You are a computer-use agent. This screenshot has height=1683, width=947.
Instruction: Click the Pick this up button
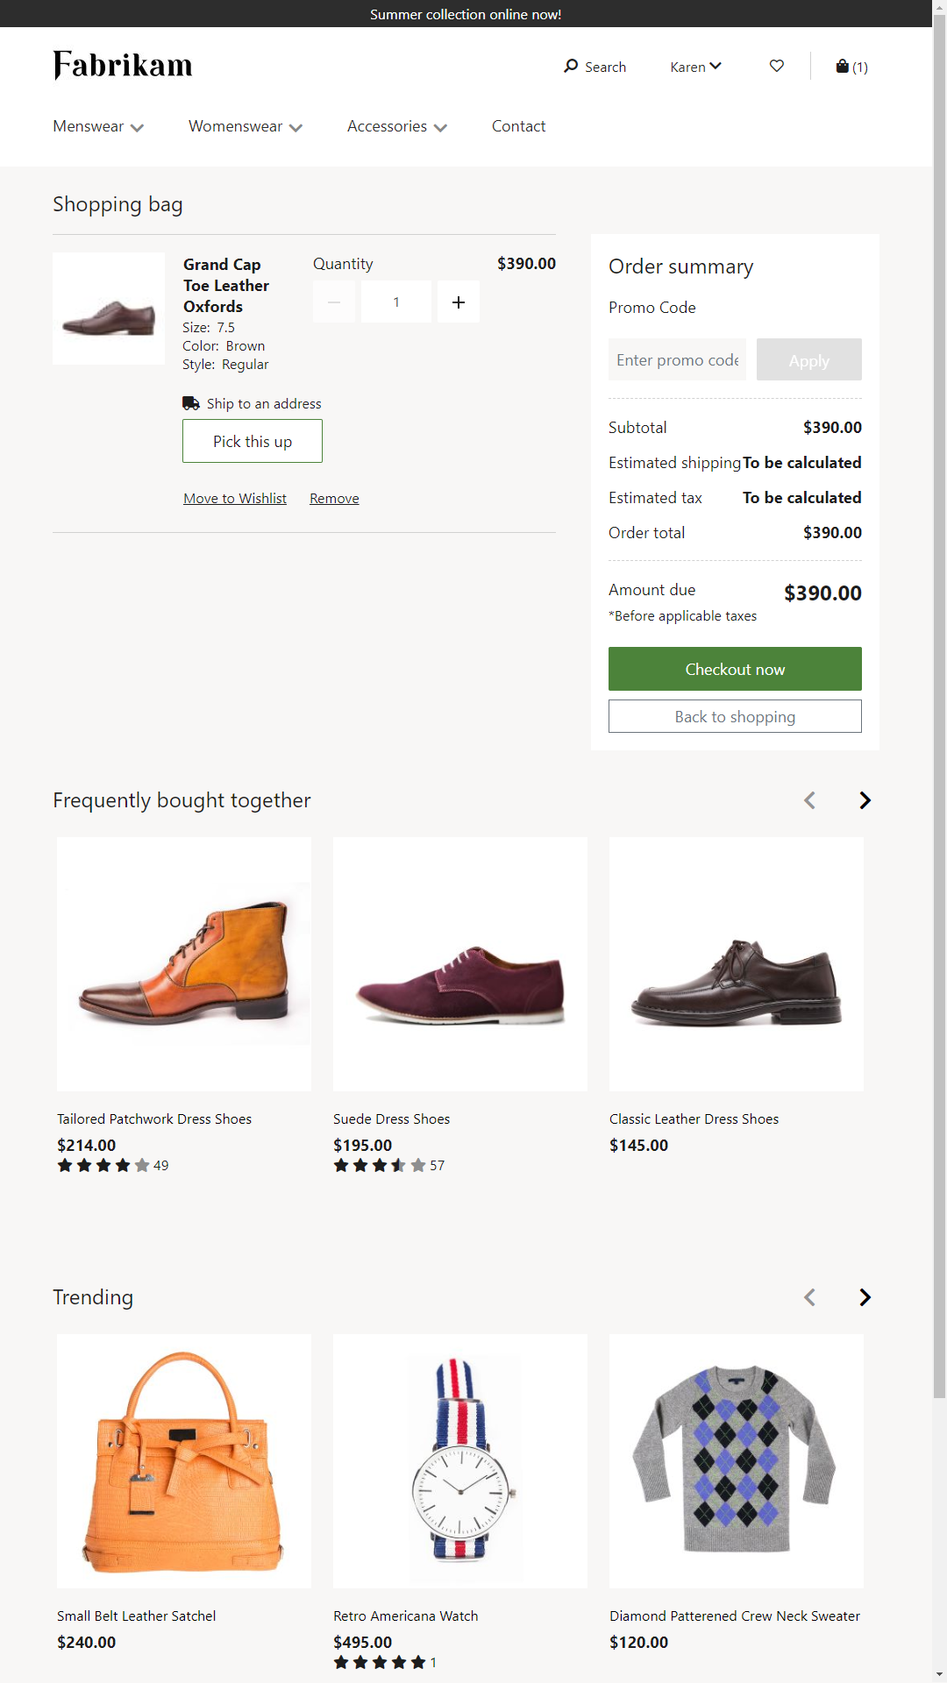(252, 441)
